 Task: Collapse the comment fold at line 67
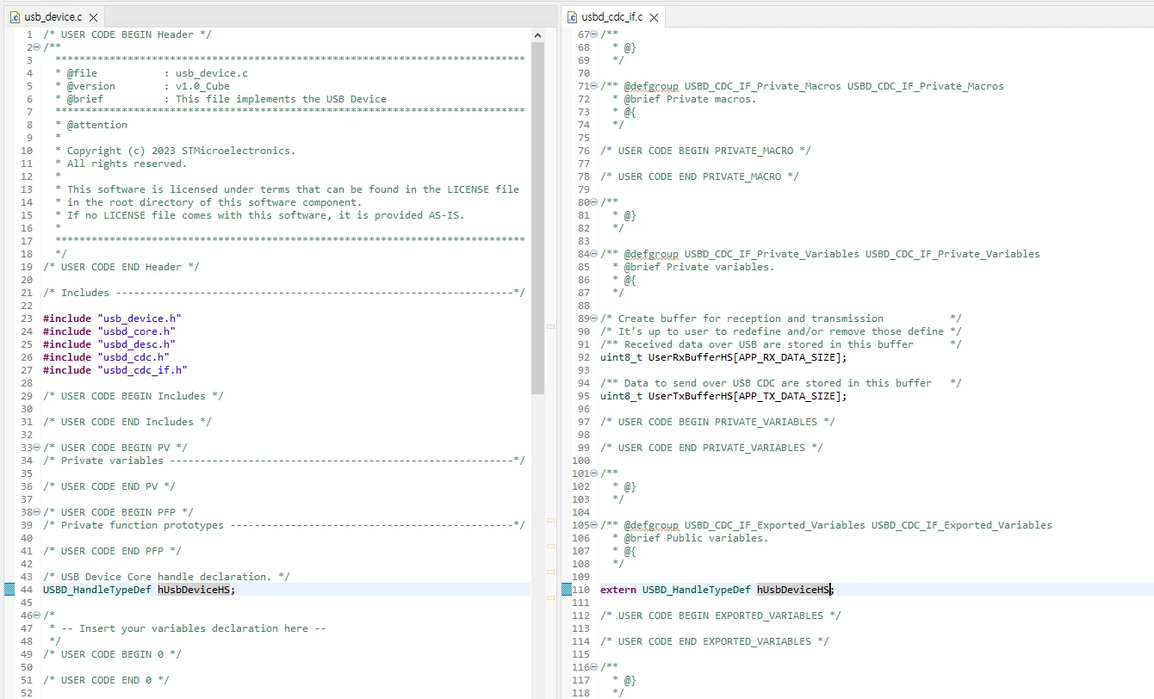coord(594,34)
